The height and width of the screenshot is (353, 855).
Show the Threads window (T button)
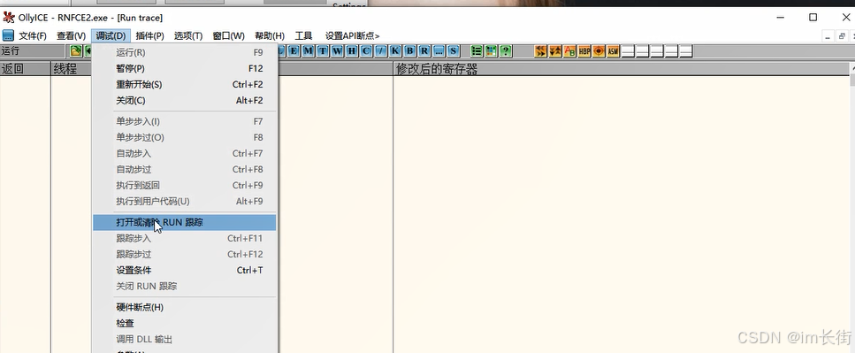[323, 51]
